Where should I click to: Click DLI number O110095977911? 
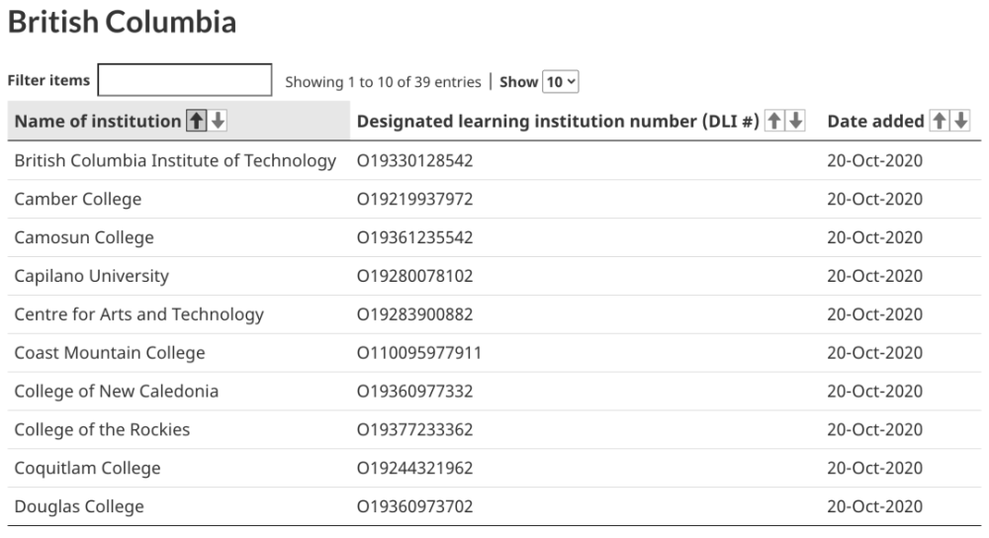click(418, 353)
